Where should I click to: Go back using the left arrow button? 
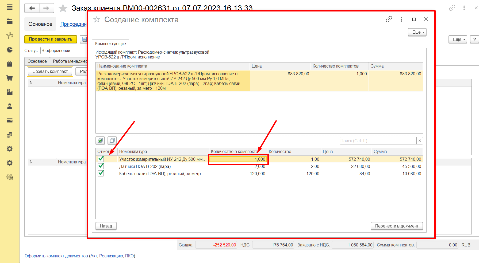pyautogui.click(x=32, y=8)
